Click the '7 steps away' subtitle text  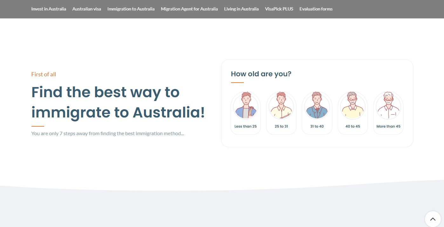click(x=108, y=133)
